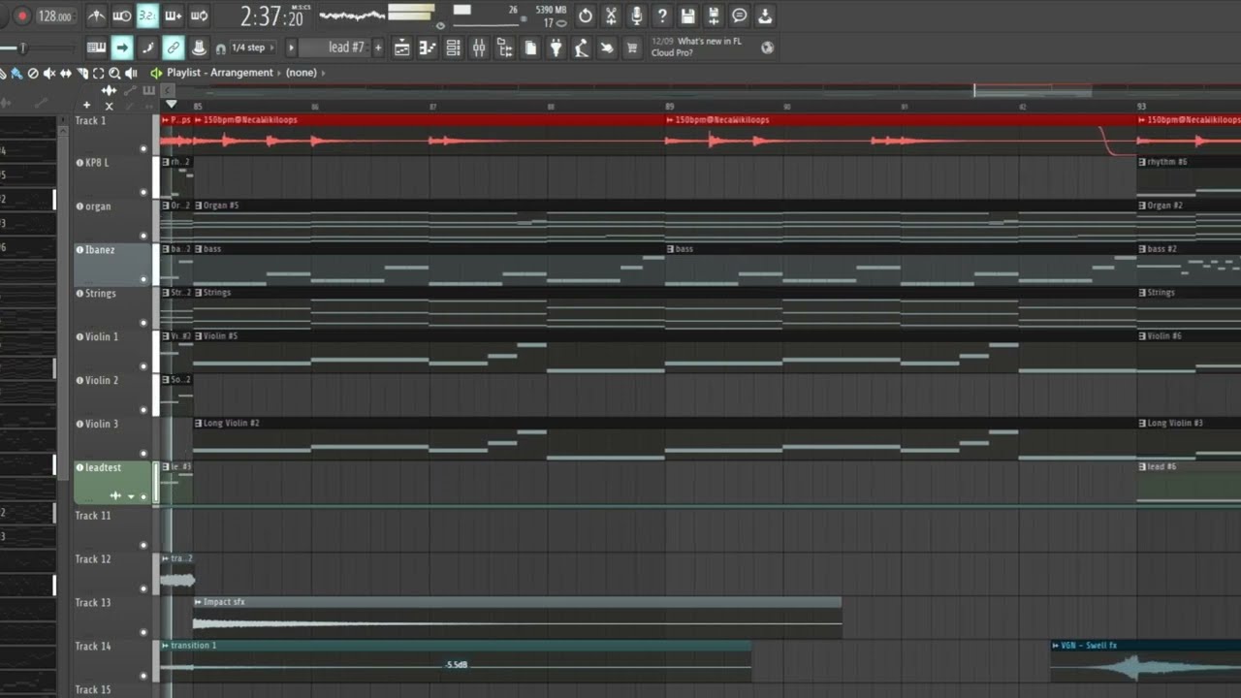This screenshot has width=1241, height=698.
Task: Click the arrow left of lead #7
Action: click(x=291, y=48)
